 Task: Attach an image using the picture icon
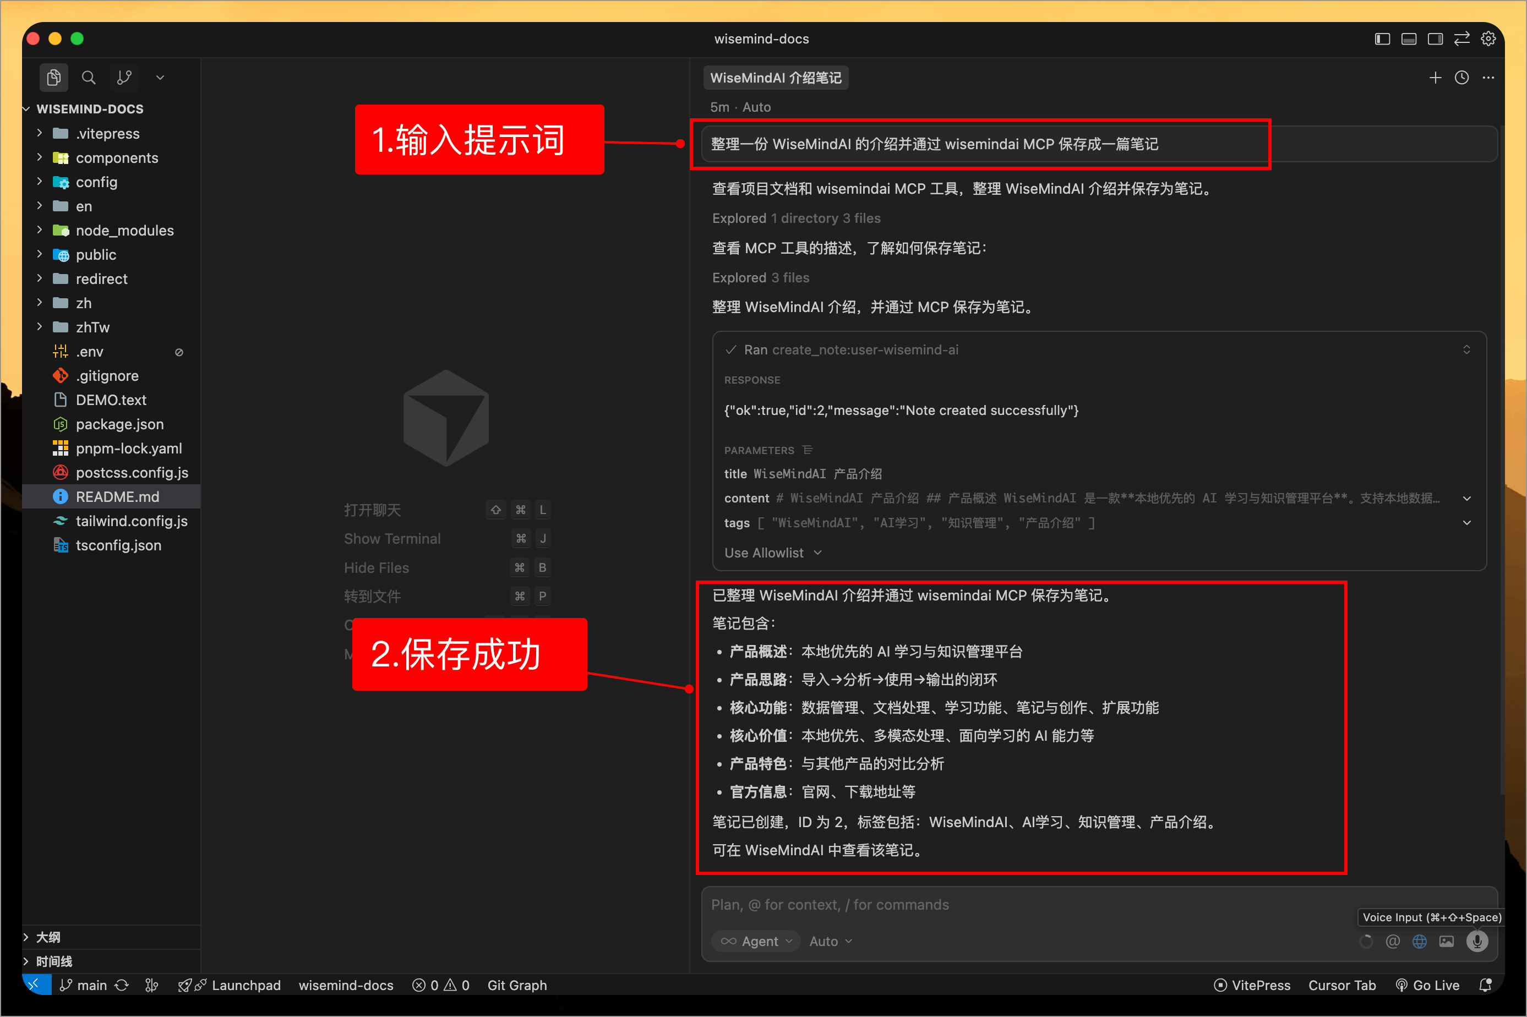[1447, 941]
